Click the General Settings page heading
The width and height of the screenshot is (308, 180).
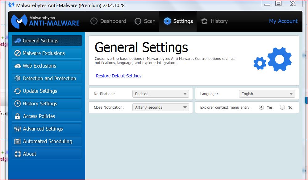coord(141,47)
